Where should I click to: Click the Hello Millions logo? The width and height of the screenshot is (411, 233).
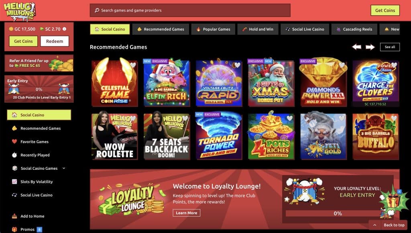click(20, 11)
